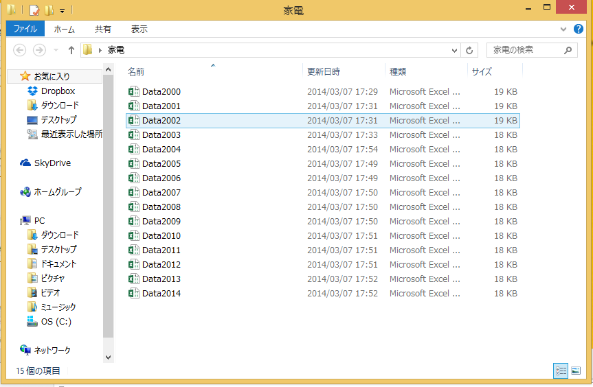Select the Data2003 Excel file icon

(x=133, y=134)
